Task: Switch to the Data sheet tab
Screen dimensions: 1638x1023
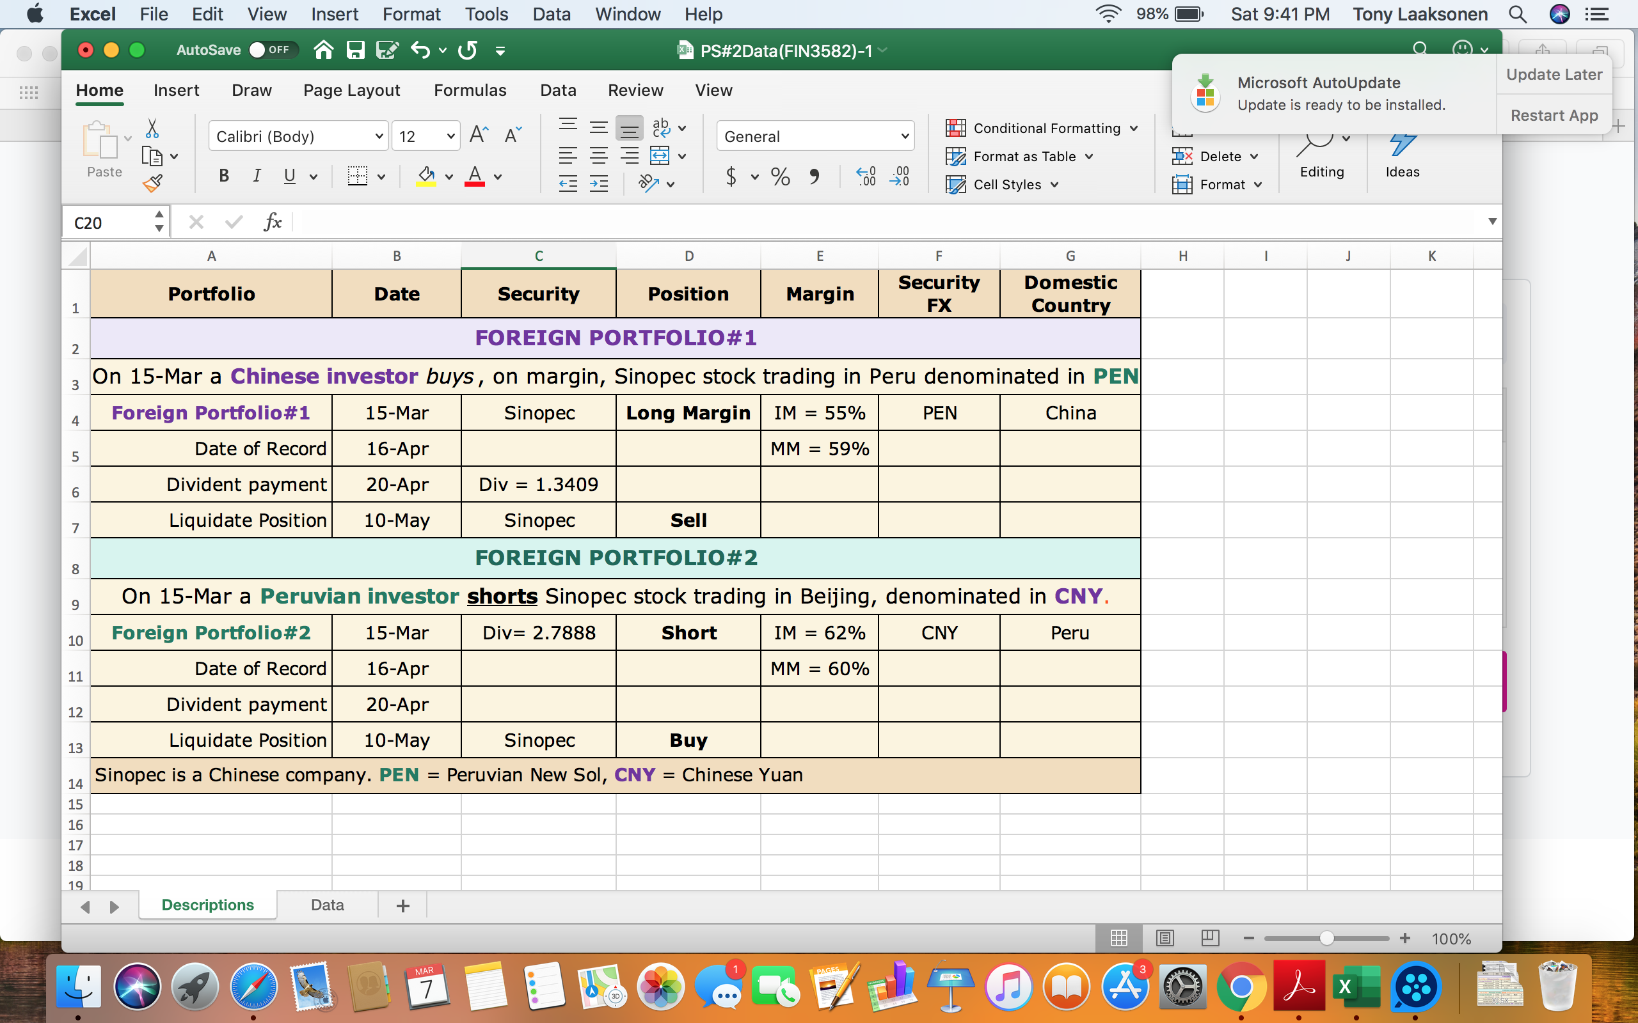Action: [x=327, y=905]
